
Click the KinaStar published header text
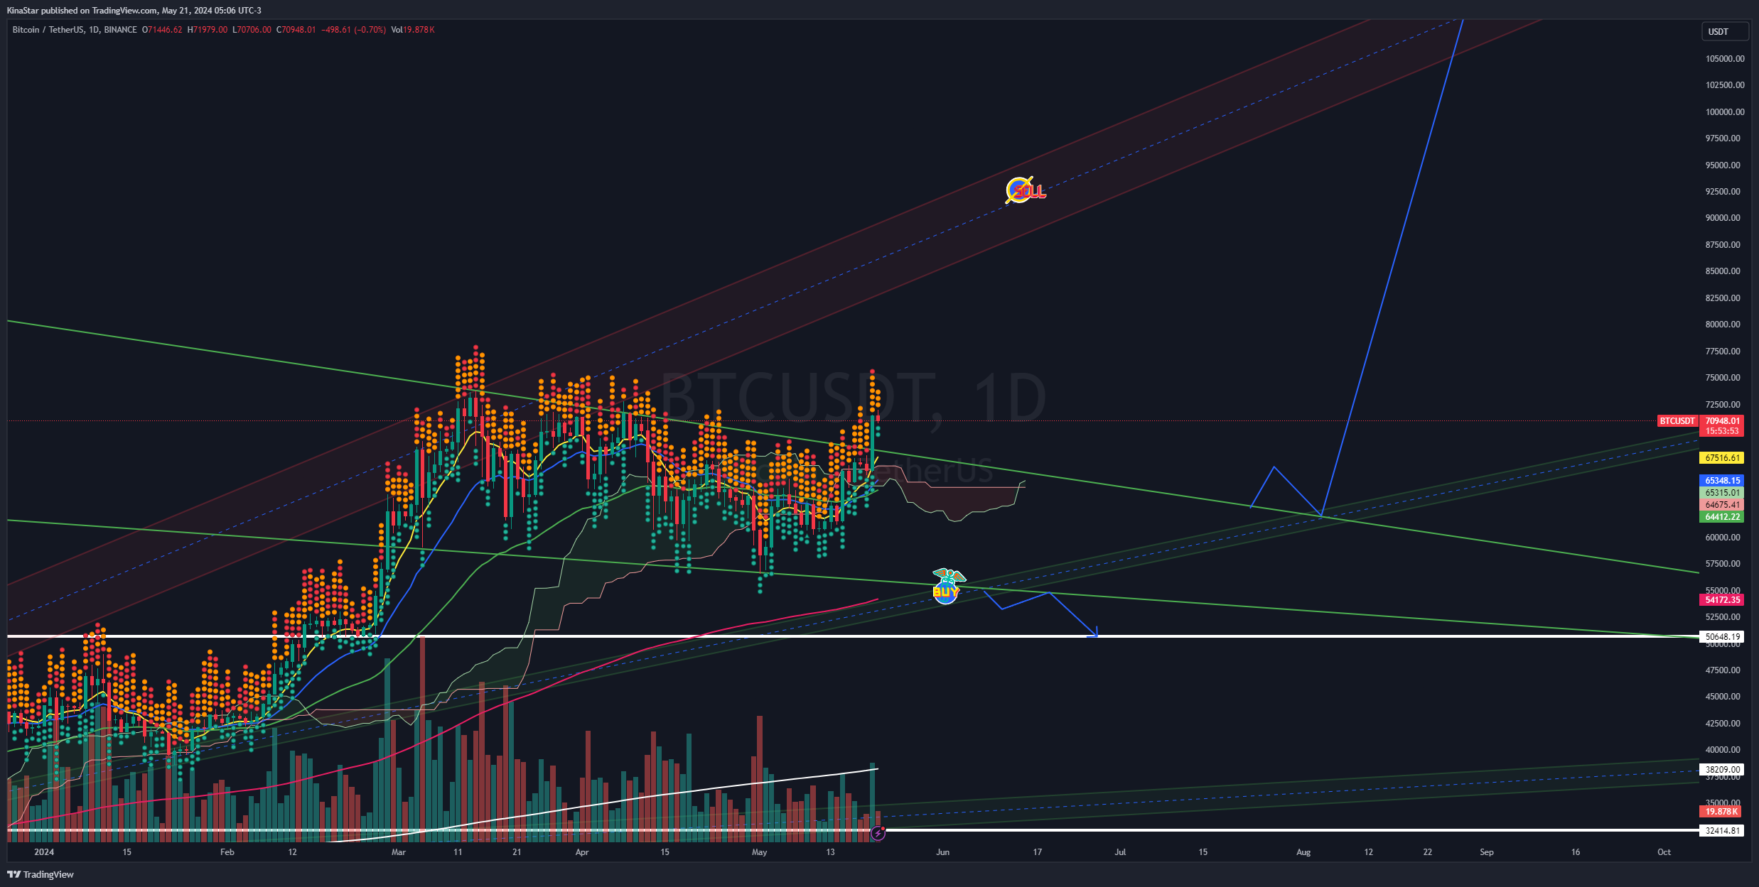134,10
